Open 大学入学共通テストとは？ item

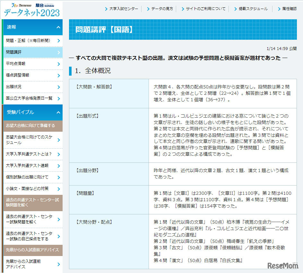click(29, 154)
